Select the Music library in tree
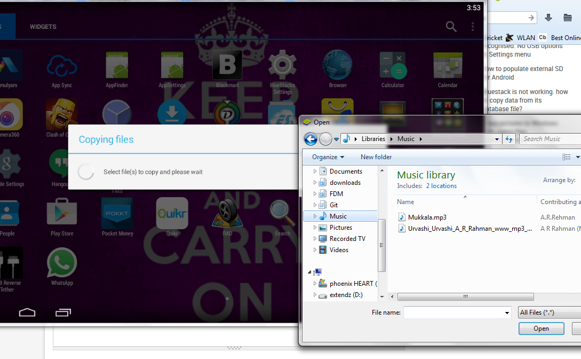 340,216
